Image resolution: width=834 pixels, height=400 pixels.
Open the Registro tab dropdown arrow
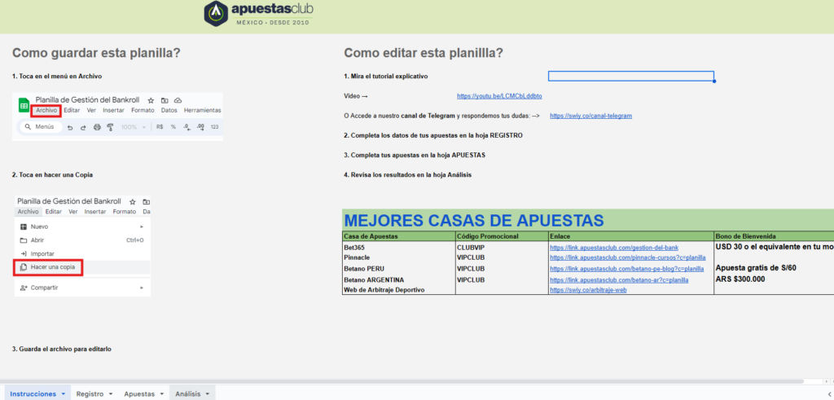tap(111, 394)
